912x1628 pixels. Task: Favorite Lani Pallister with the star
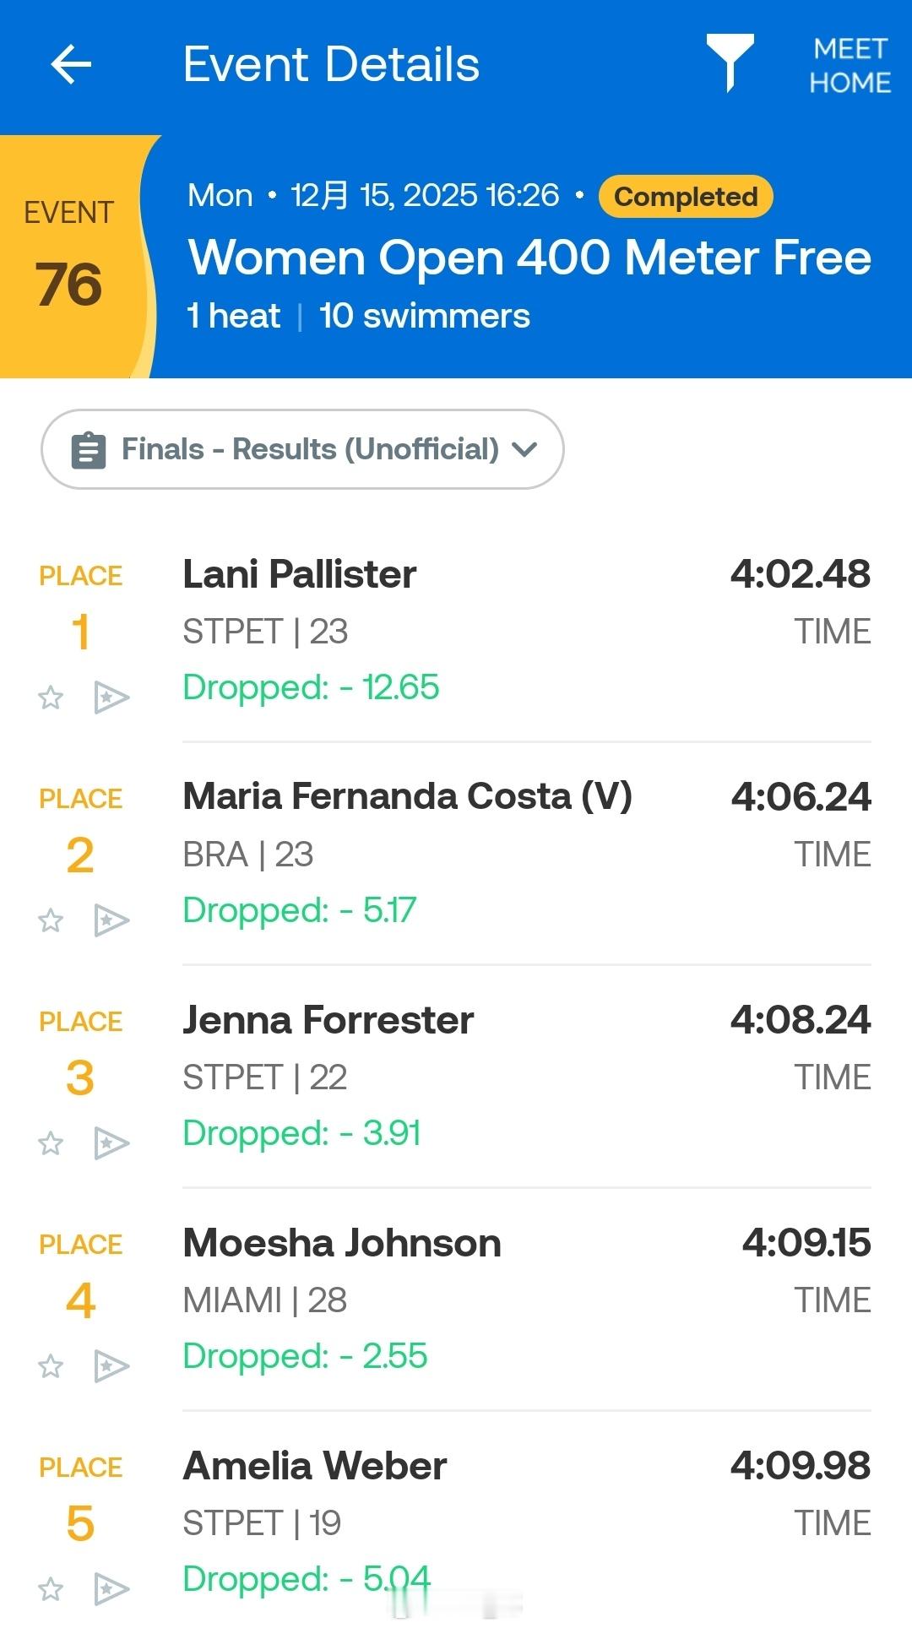(x=51, y=697)
